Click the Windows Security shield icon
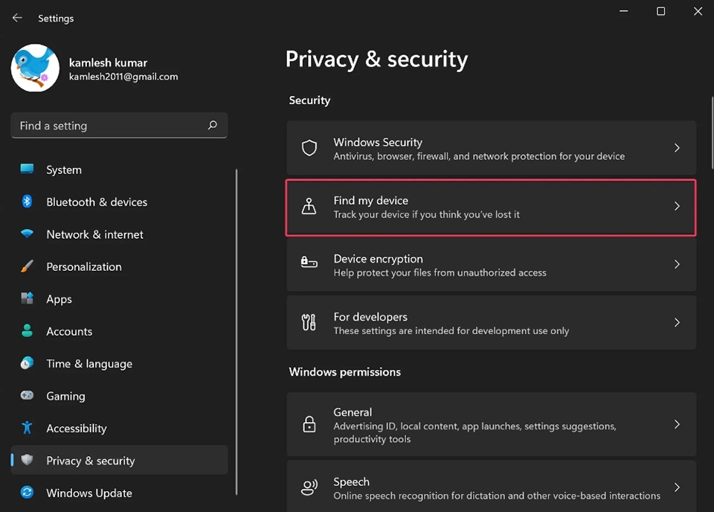The height and width of the screenshot is (512, 714). (x=309, y=148)
